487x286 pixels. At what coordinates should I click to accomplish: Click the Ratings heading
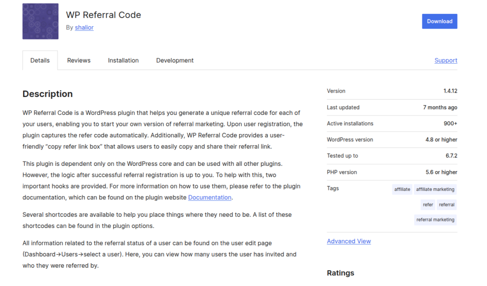(341, 273)
